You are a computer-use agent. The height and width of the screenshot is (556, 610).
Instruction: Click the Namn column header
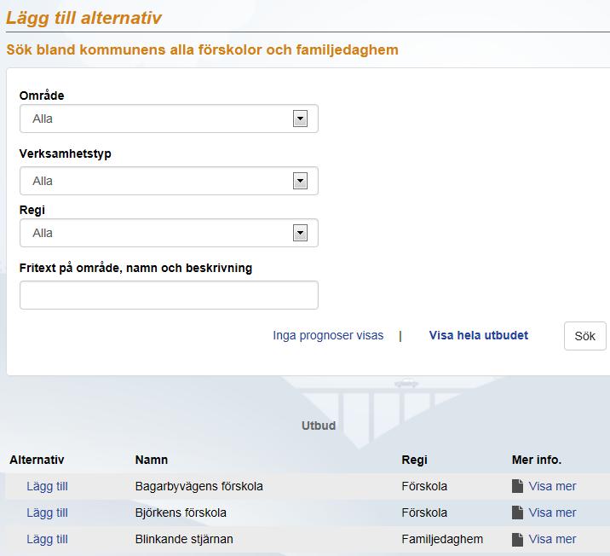coord(152,460)
